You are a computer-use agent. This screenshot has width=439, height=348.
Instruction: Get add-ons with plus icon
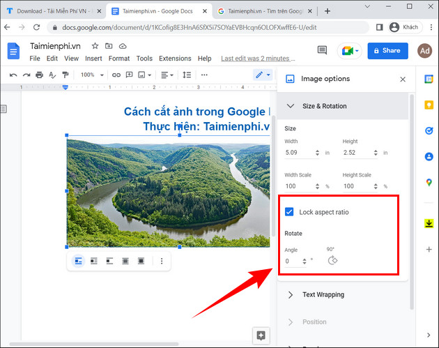tap(429, 250)
